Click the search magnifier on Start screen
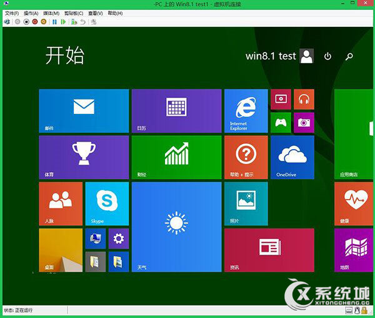 (349, 56)
